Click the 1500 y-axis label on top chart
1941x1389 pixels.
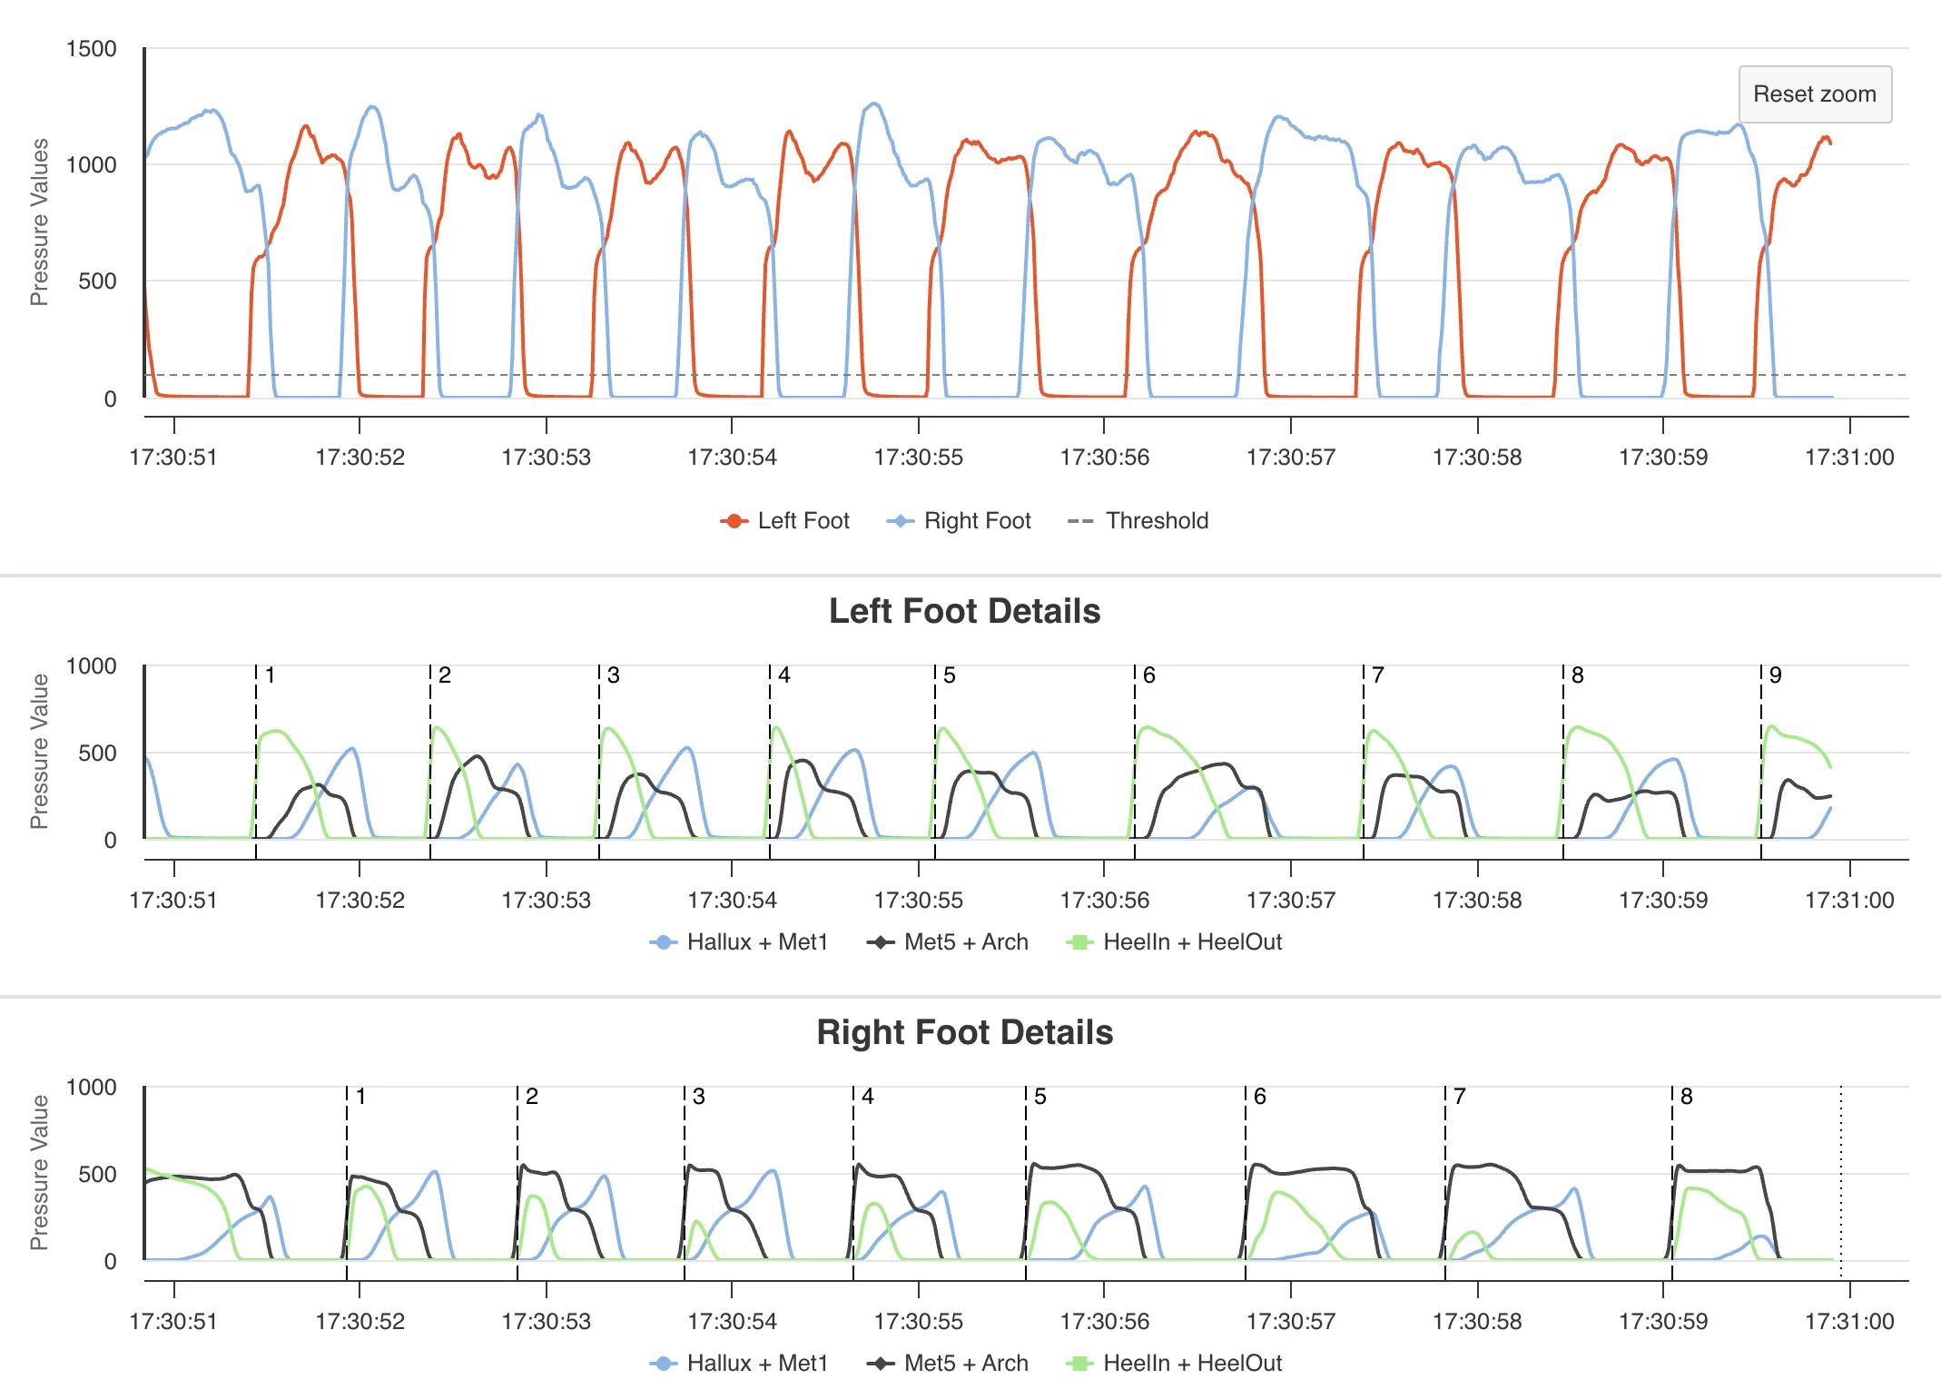pyautogui.click(x=92, y=48)
